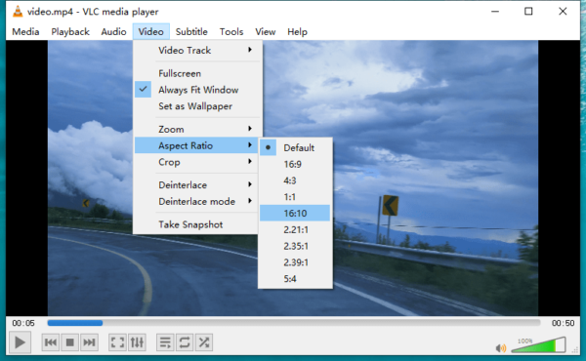This screenshot has height=361, width=586.
Task: Open the Audio menu
Action: click(x=113, y=32)
